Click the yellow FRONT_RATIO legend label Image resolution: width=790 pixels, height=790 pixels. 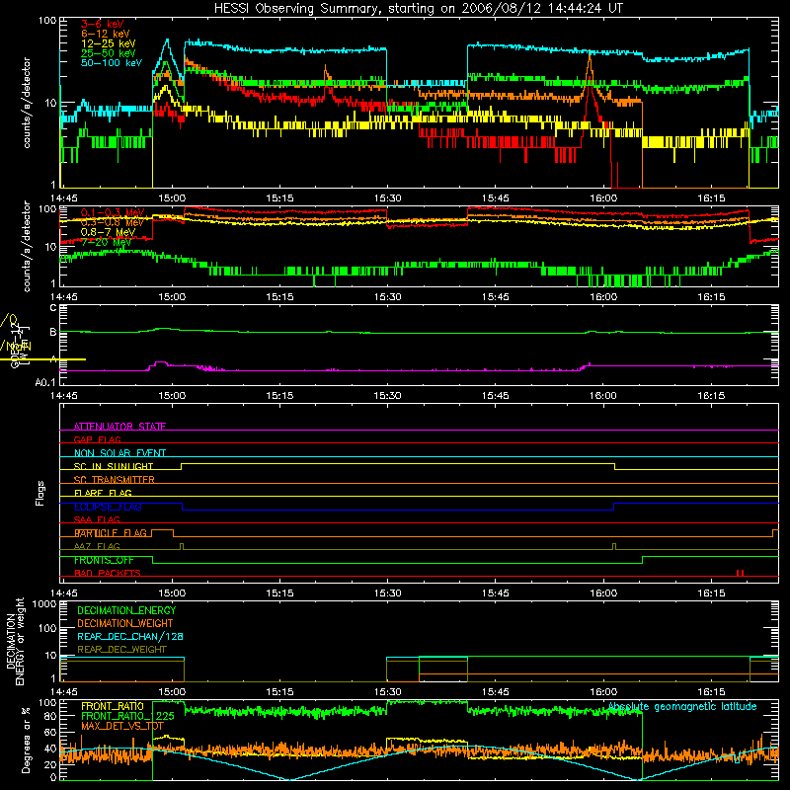click(x=113, y=706)
